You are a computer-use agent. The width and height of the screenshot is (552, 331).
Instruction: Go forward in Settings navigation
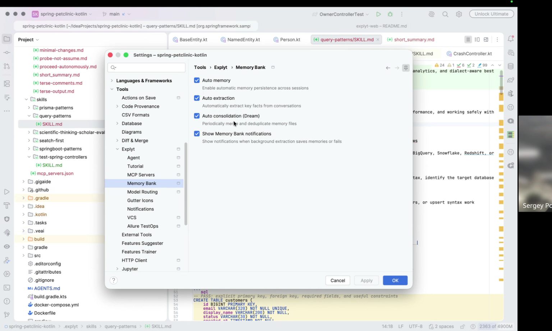(x=397, y=67)
